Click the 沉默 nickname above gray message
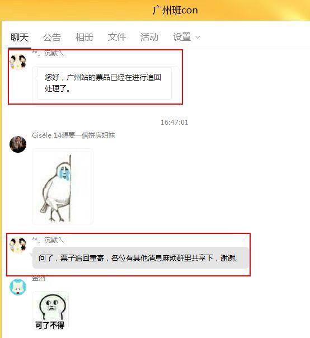Viewport: 310px width, 338px height. (x=48, y=240)
